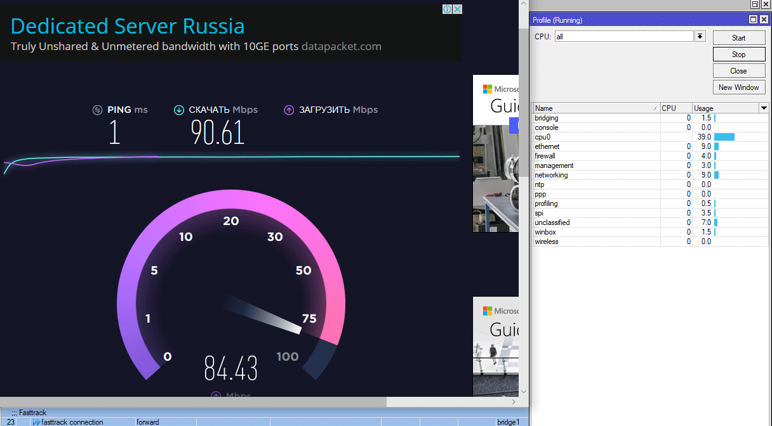Click the CPU input field showing all

pos(623,37)
